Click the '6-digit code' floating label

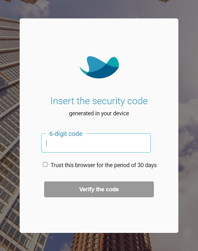tap(66, 134)
